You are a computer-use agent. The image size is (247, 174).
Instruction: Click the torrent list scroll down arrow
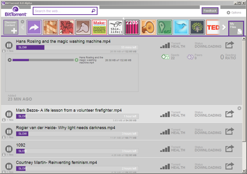click(x=244, y=171)
